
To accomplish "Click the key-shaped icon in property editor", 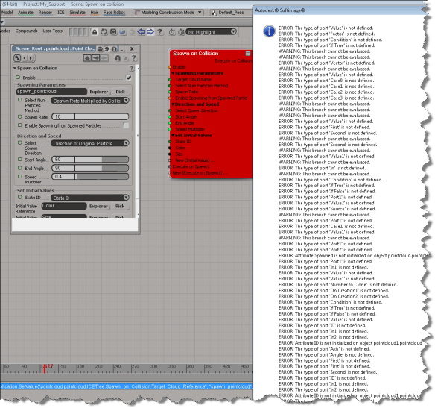I will point(17,58).
